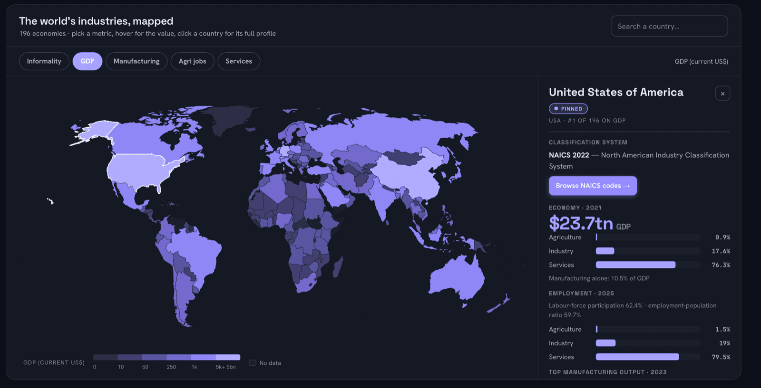Select the GDP metric tab

click(x=88, y=61)
